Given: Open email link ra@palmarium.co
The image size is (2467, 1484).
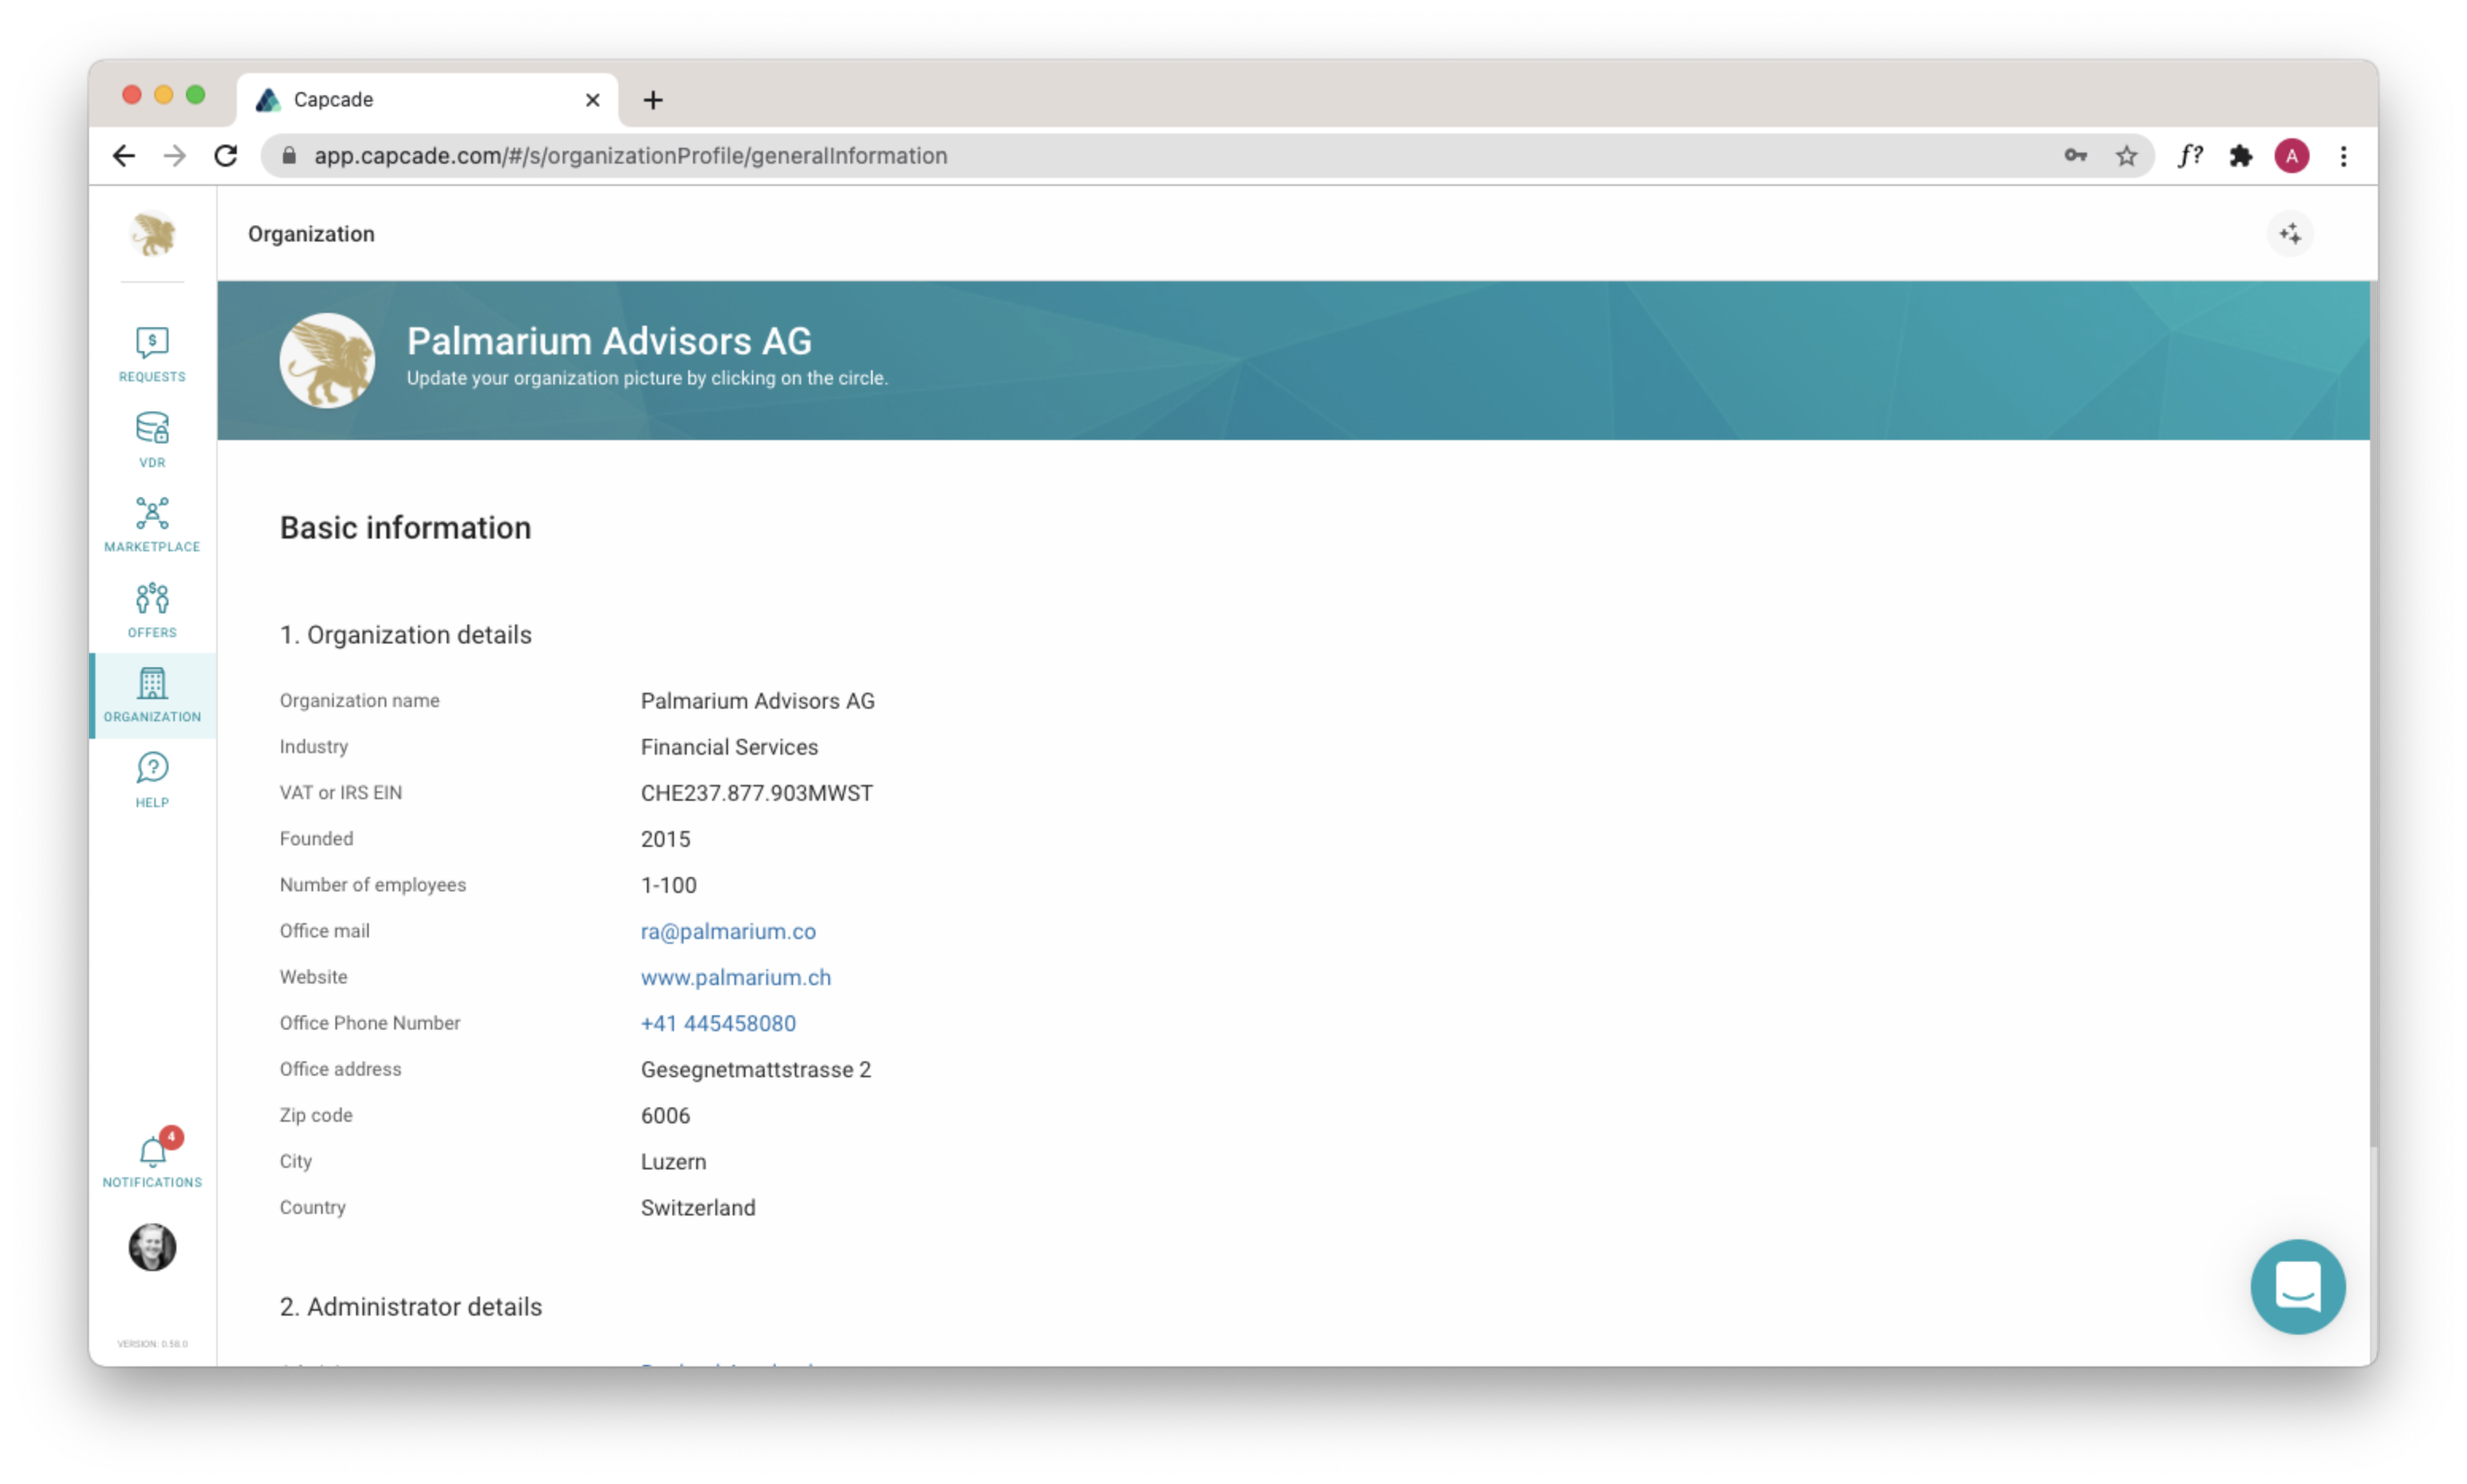Looking at the screenshot, I should click(x=728, y=931).
